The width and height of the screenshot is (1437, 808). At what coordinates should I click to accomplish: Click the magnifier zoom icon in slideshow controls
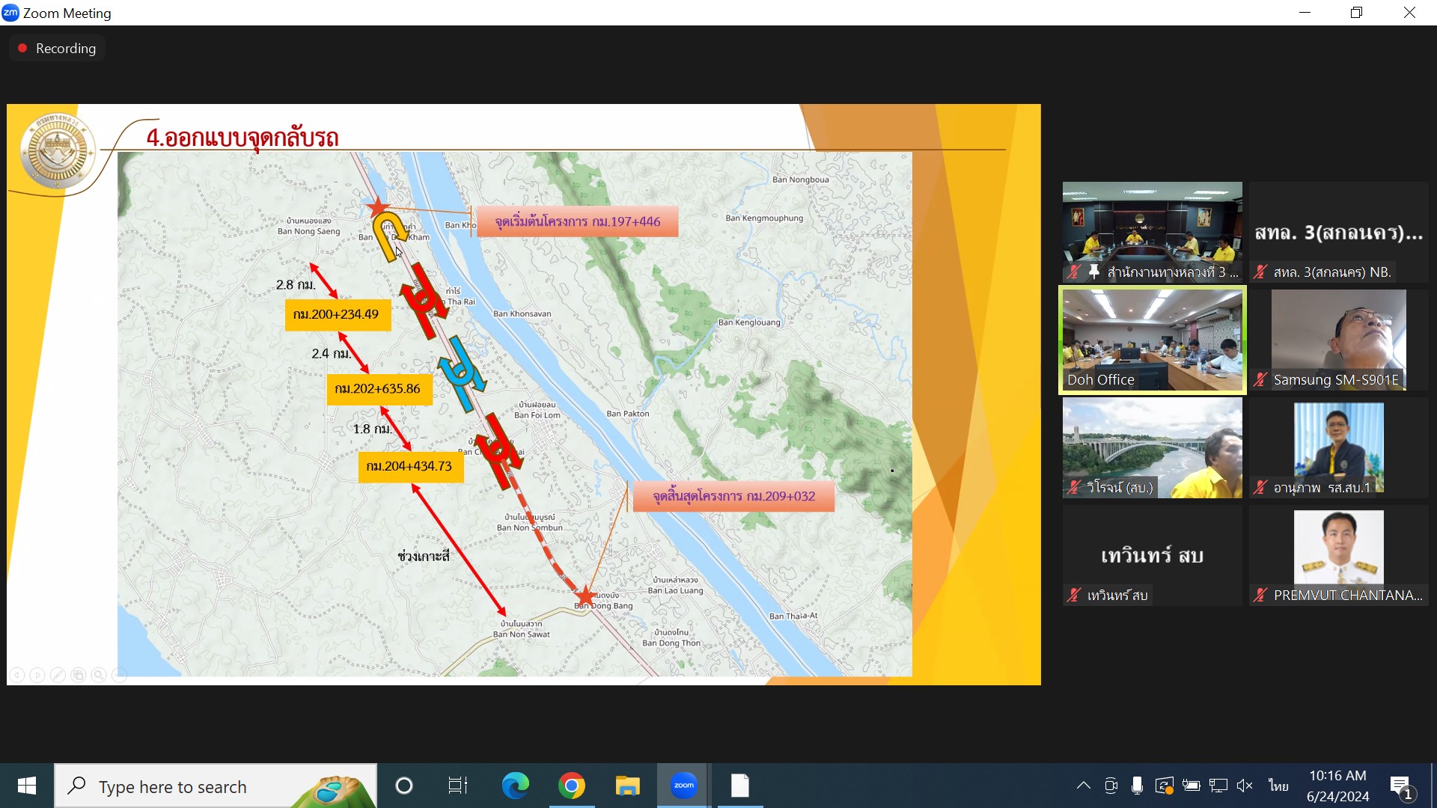98,675
